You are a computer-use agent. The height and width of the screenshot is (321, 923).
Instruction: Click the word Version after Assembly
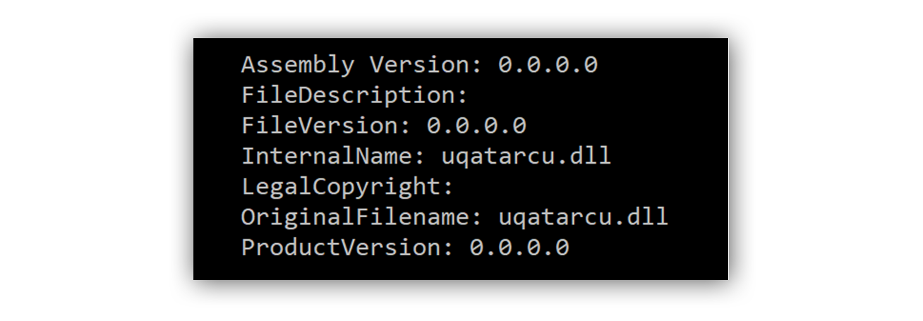418,65
